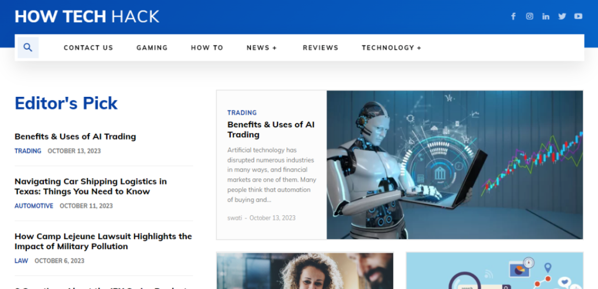Viewport: 598px width, 289px height.
Task: Click the Automotive category tag
Action: point(34,206)
